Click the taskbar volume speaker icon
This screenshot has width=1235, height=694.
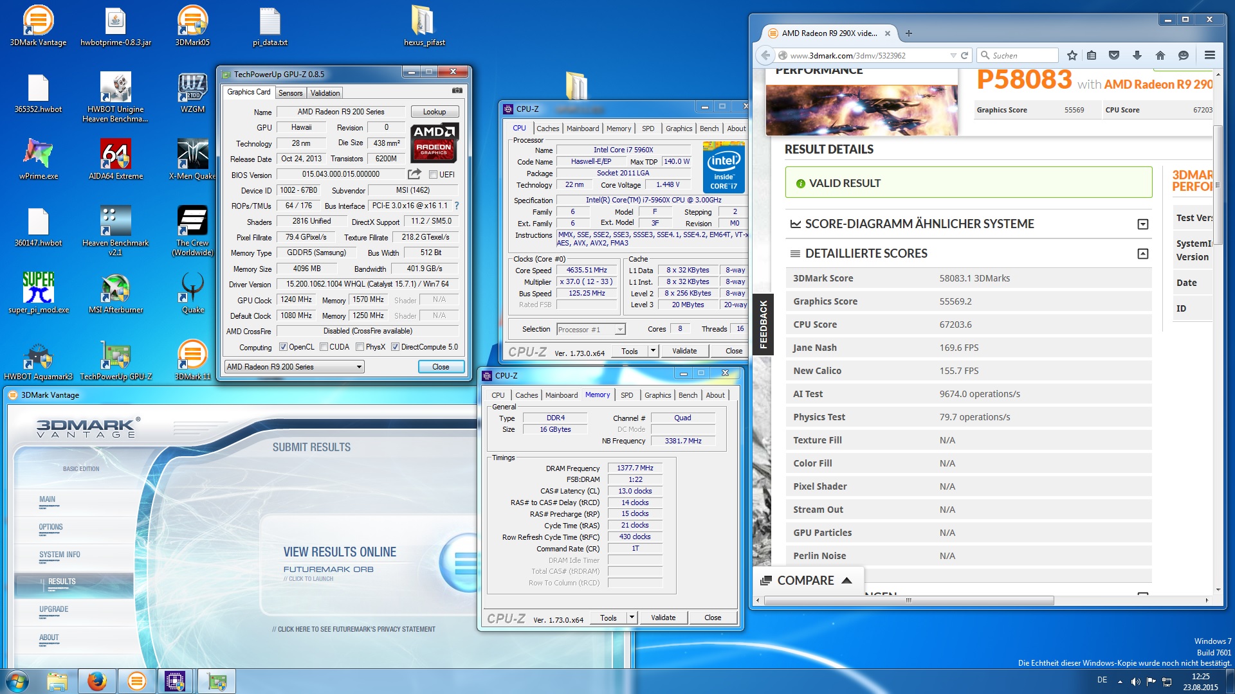tap(1135, 681)
